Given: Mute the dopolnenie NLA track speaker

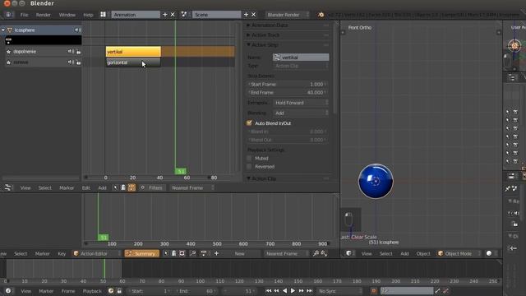Looking at the screenshot, I should click(x=71, y=52).
